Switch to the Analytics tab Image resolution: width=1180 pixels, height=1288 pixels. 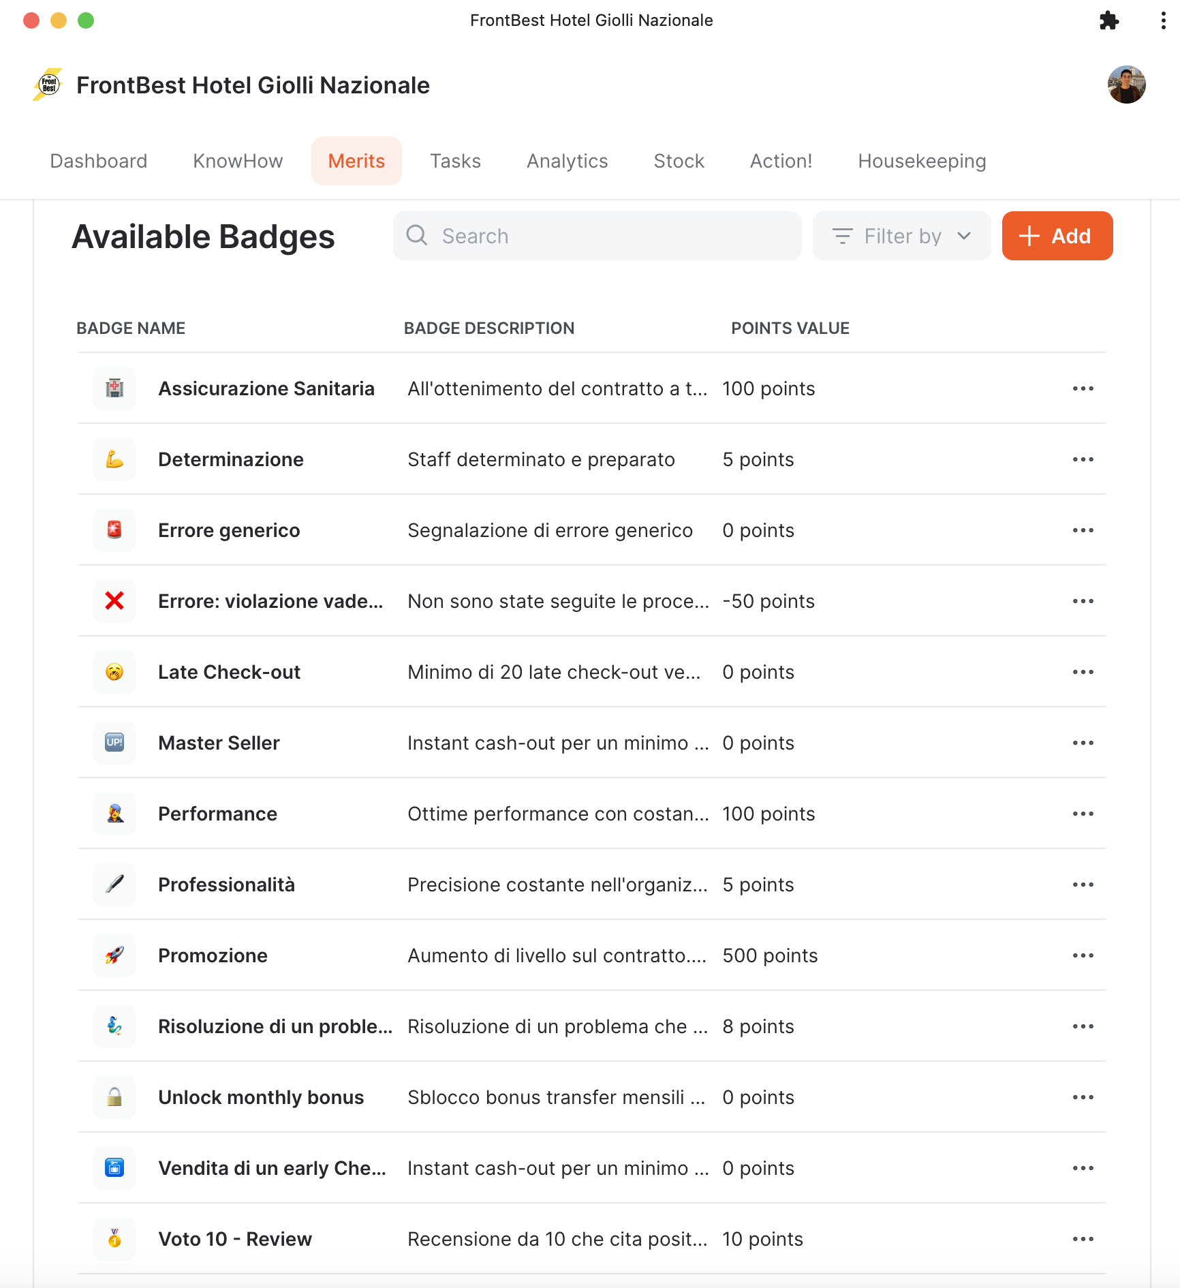coord(567,161)
